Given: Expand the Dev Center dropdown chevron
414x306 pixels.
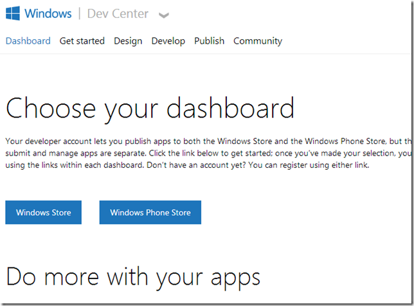Looking at the screenshot, I should point(164,15).
